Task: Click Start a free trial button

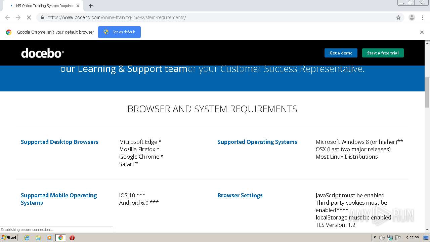Action: pyautogui.click(x=383, y=53)
